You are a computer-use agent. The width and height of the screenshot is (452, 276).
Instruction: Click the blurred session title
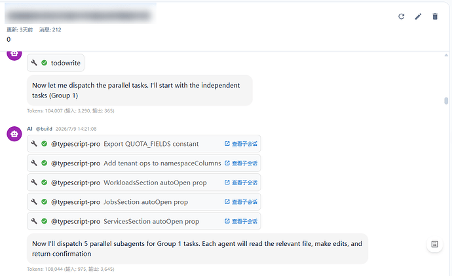coord(80,15)
